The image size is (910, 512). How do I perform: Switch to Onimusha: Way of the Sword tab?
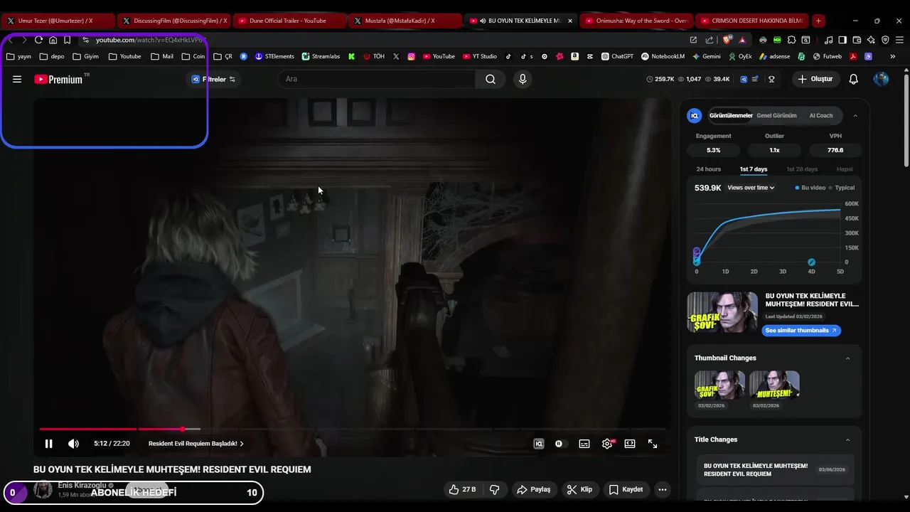tap(636, 21)
